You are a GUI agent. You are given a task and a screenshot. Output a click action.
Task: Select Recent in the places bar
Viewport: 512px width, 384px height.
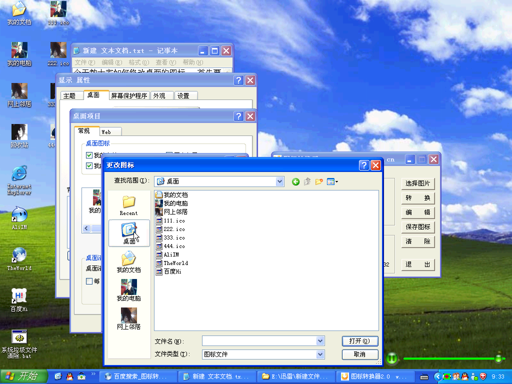(128, 205)
